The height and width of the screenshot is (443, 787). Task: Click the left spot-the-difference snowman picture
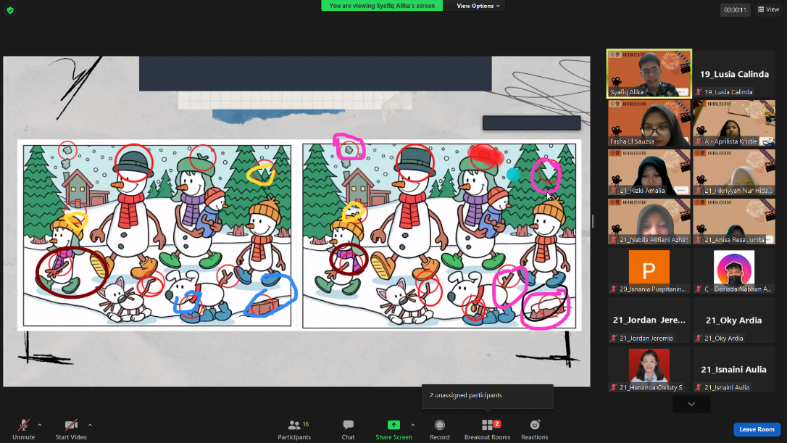point(157,236)
